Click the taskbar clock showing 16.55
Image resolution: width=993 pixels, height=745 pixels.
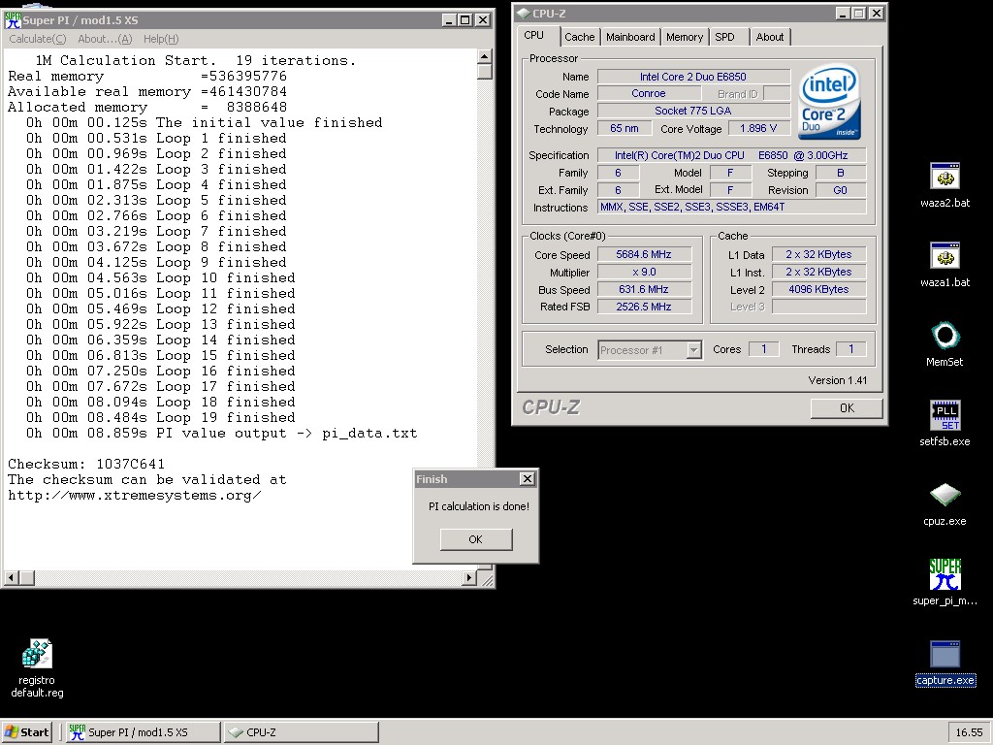click(969, 732)
